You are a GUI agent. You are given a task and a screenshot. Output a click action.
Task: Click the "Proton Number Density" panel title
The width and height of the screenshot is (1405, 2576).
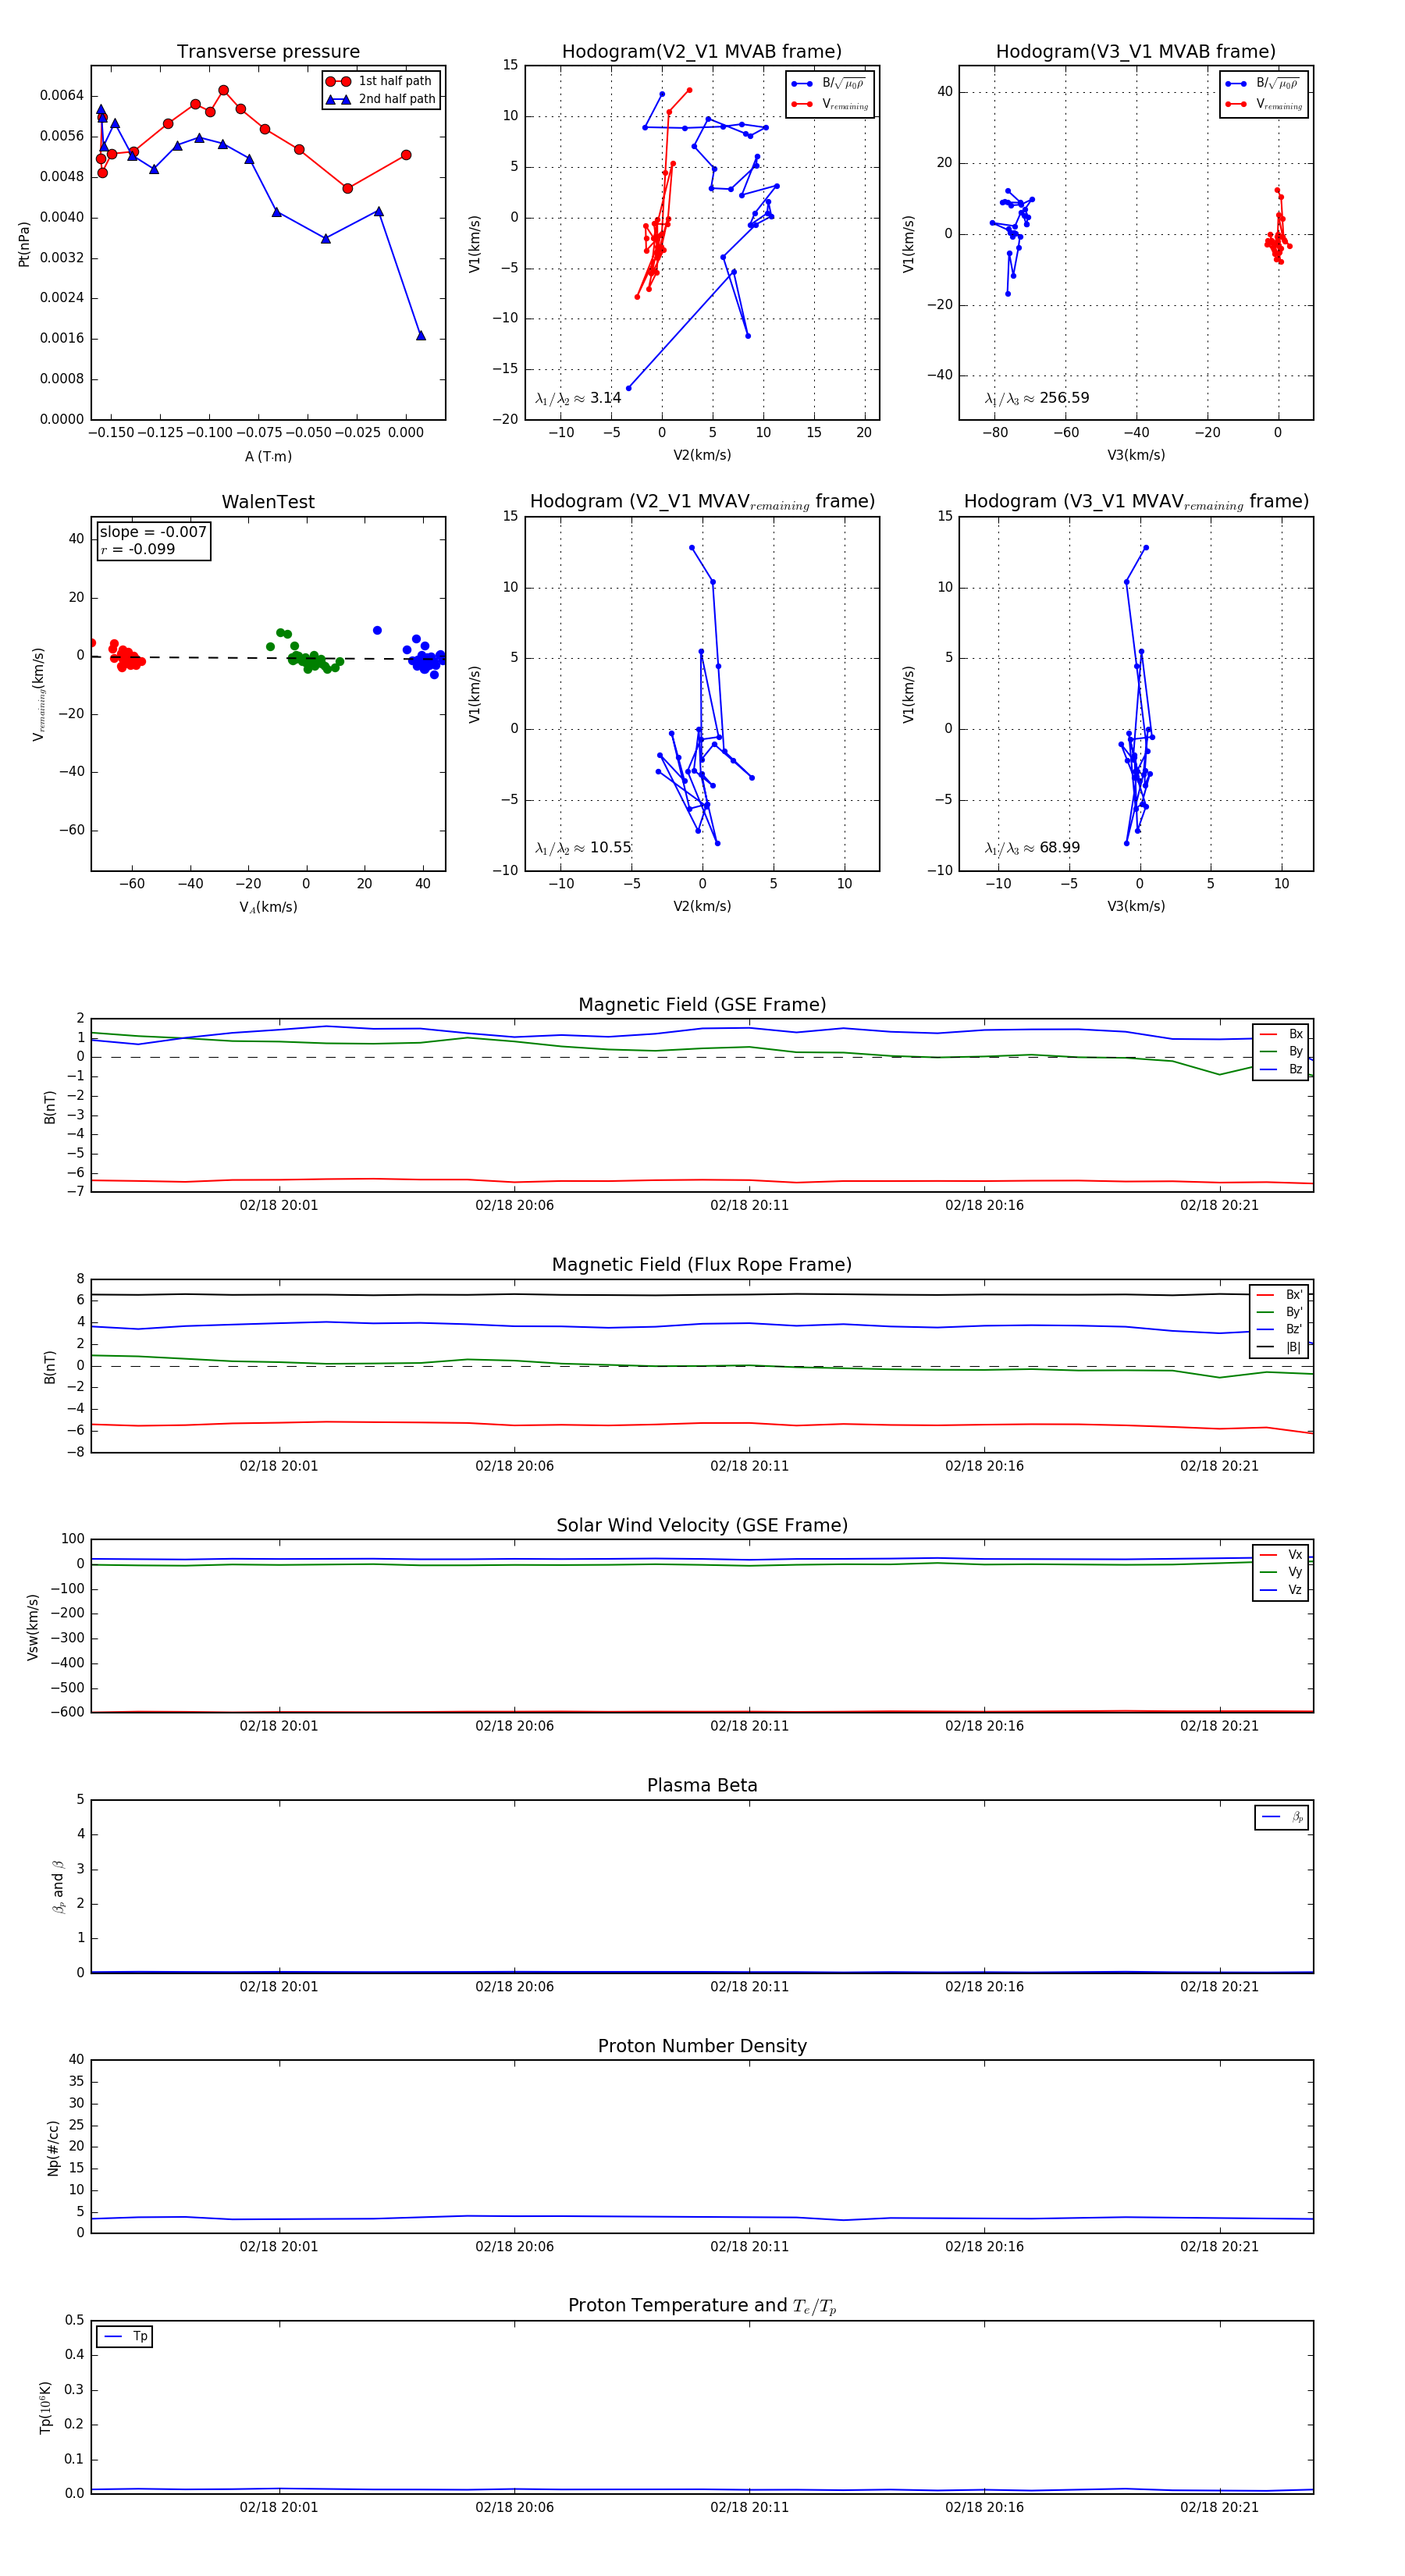[x=702, y=2046]
